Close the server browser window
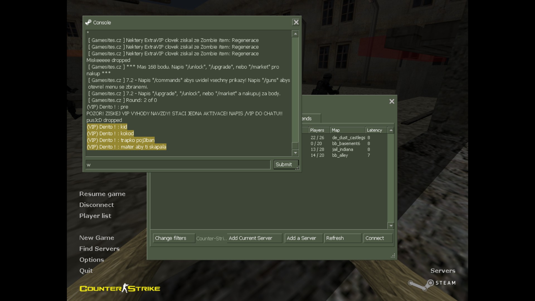The width and height of the screenshot is (535, 301). tap(392, 101)
